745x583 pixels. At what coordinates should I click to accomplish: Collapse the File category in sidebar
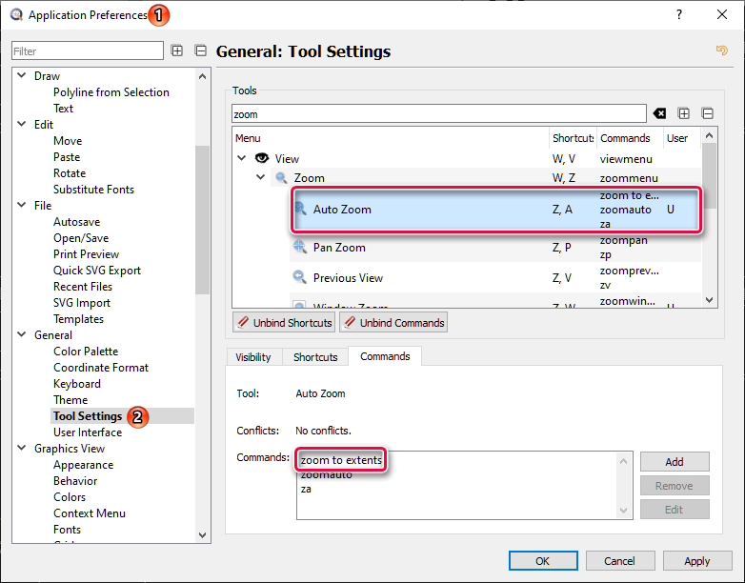point(22,206)
